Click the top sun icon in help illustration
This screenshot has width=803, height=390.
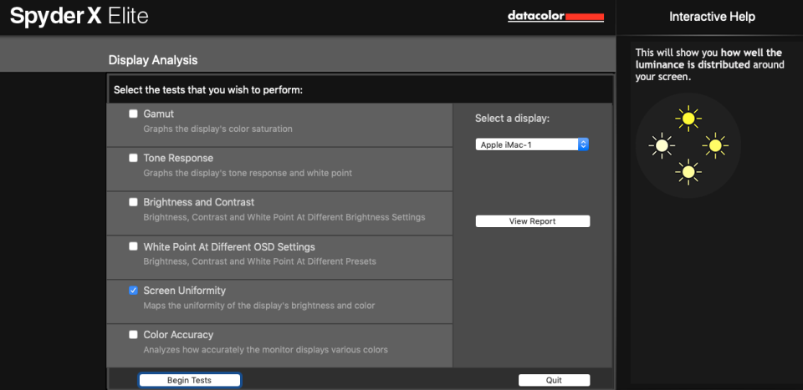coord(688,119)
